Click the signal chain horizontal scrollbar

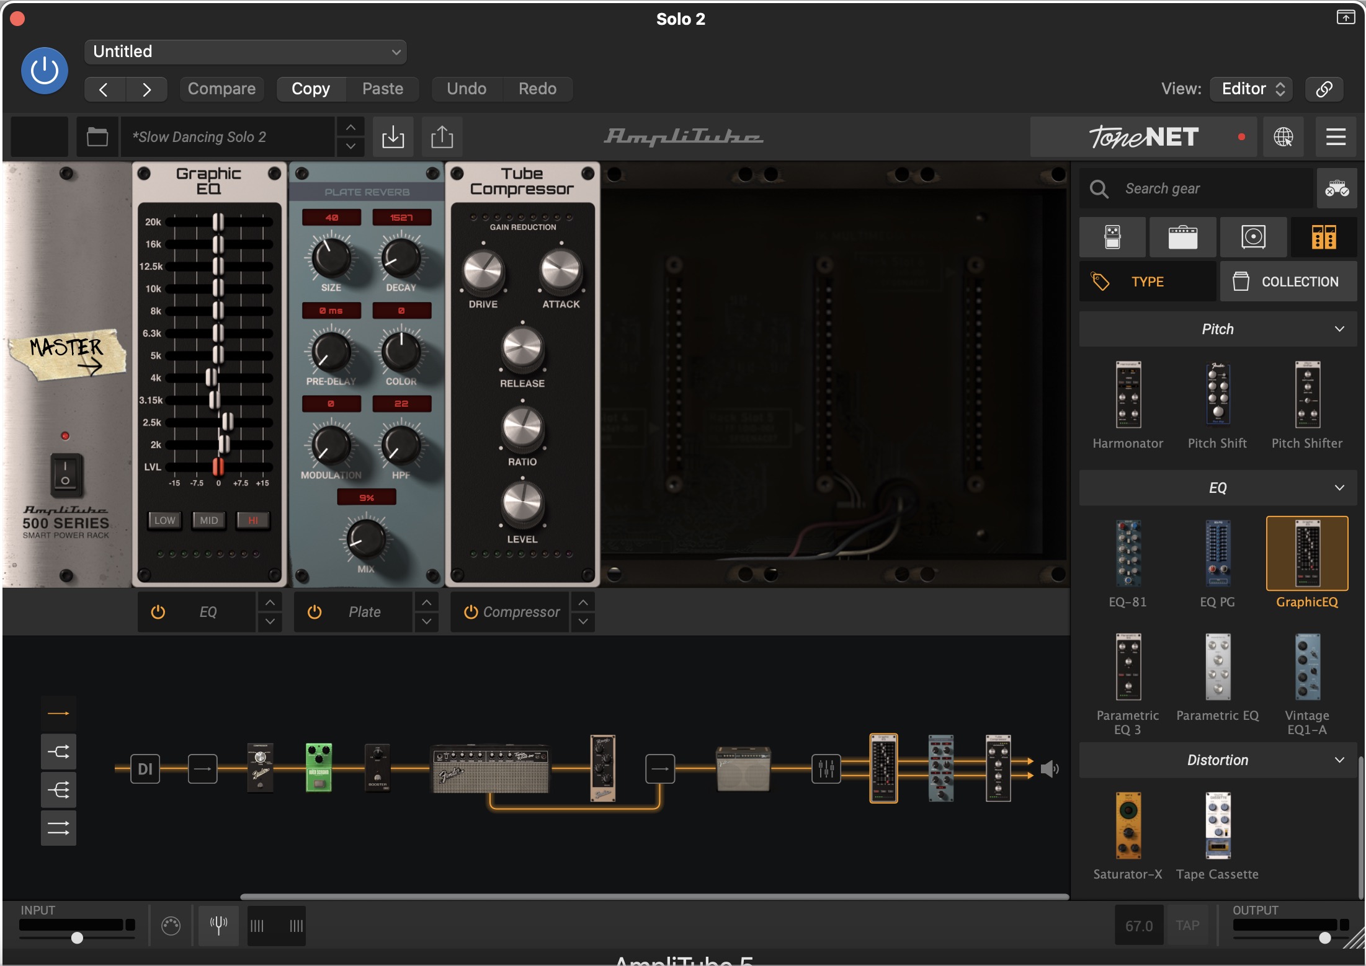[x=654, y=897]
